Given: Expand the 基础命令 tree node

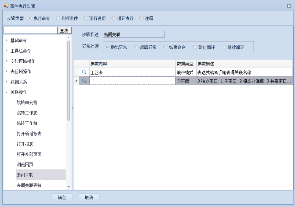Looking at the screenshot, I should pyautogui.click(x=7, y=41).
